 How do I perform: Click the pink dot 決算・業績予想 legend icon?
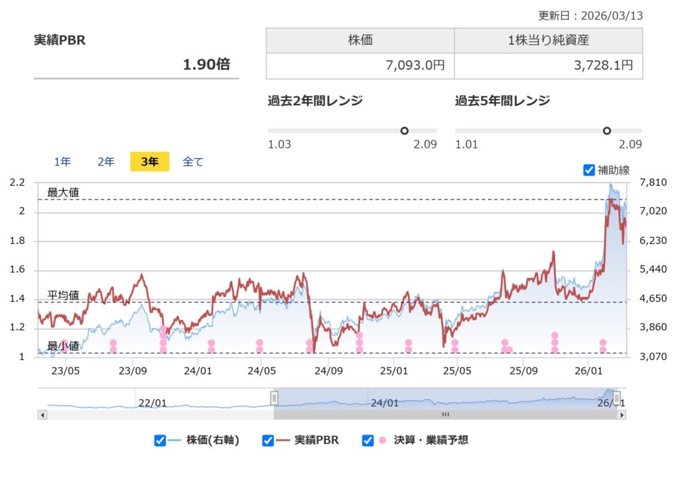pos(382,441)
